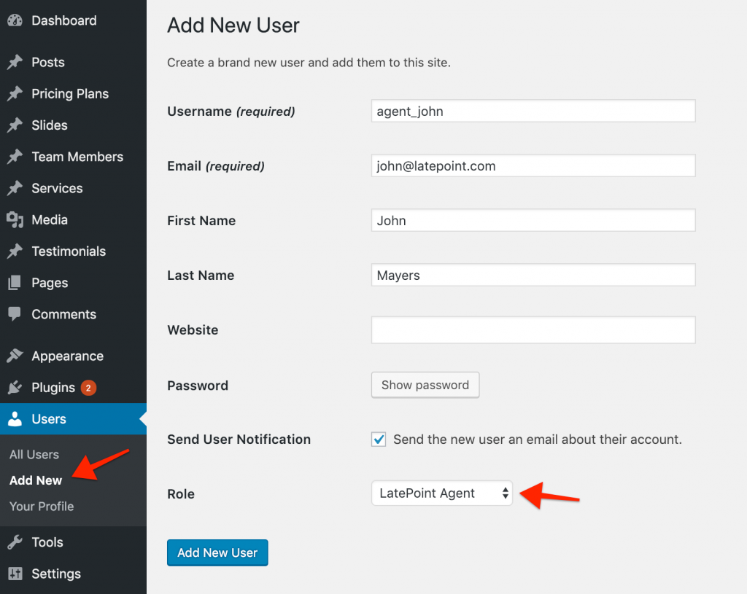Open Media library via its icon
747x594 pixels.
click(x=15, y=219)
